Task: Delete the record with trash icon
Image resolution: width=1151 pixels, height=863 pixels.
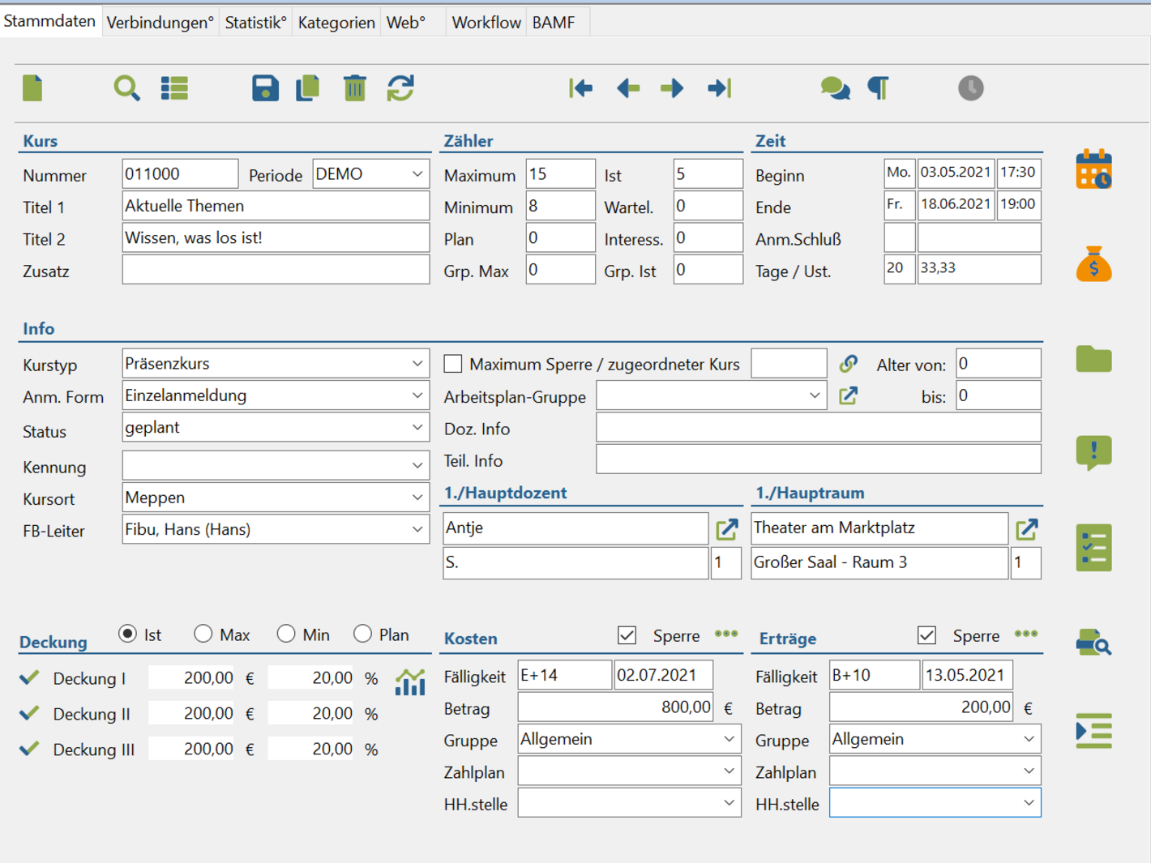Action: [354, 88]
